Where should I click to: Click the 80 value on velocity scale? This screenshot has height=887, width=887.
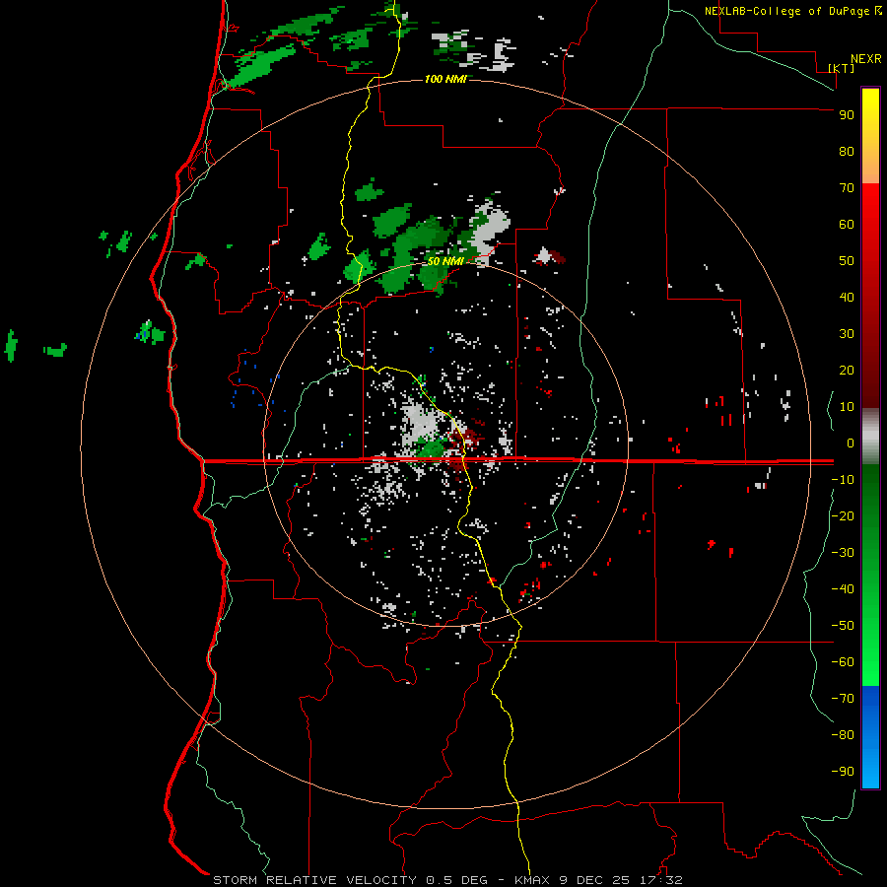[x=847, y=152]
